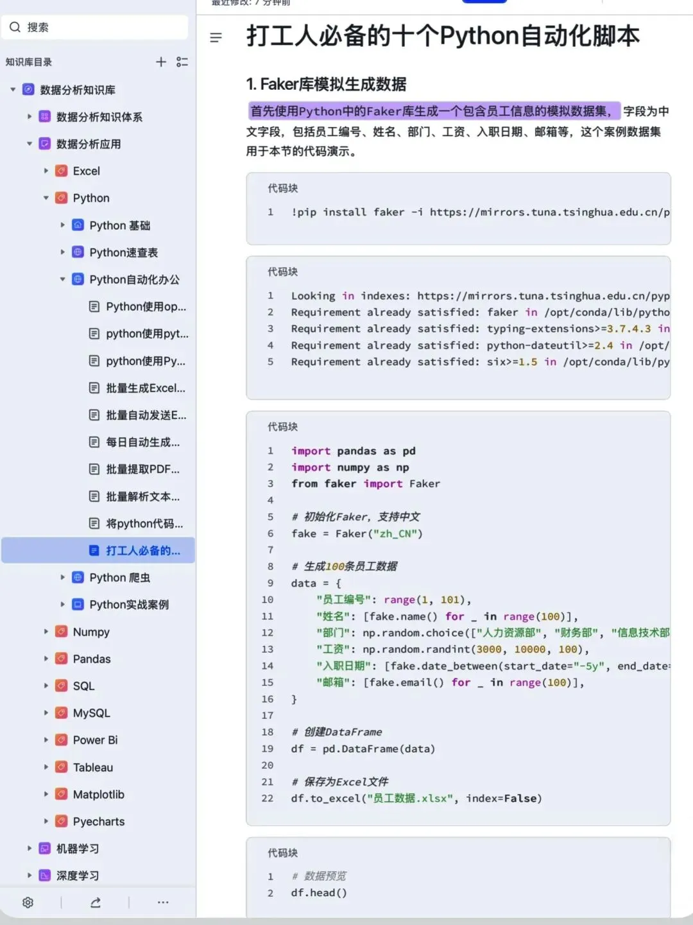
Task: Click the Excel tag icon
Action: [61, 171]
